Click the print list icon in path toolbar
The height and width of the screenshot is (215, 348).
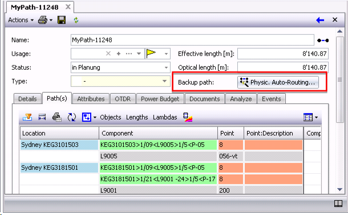coord(57,117)
